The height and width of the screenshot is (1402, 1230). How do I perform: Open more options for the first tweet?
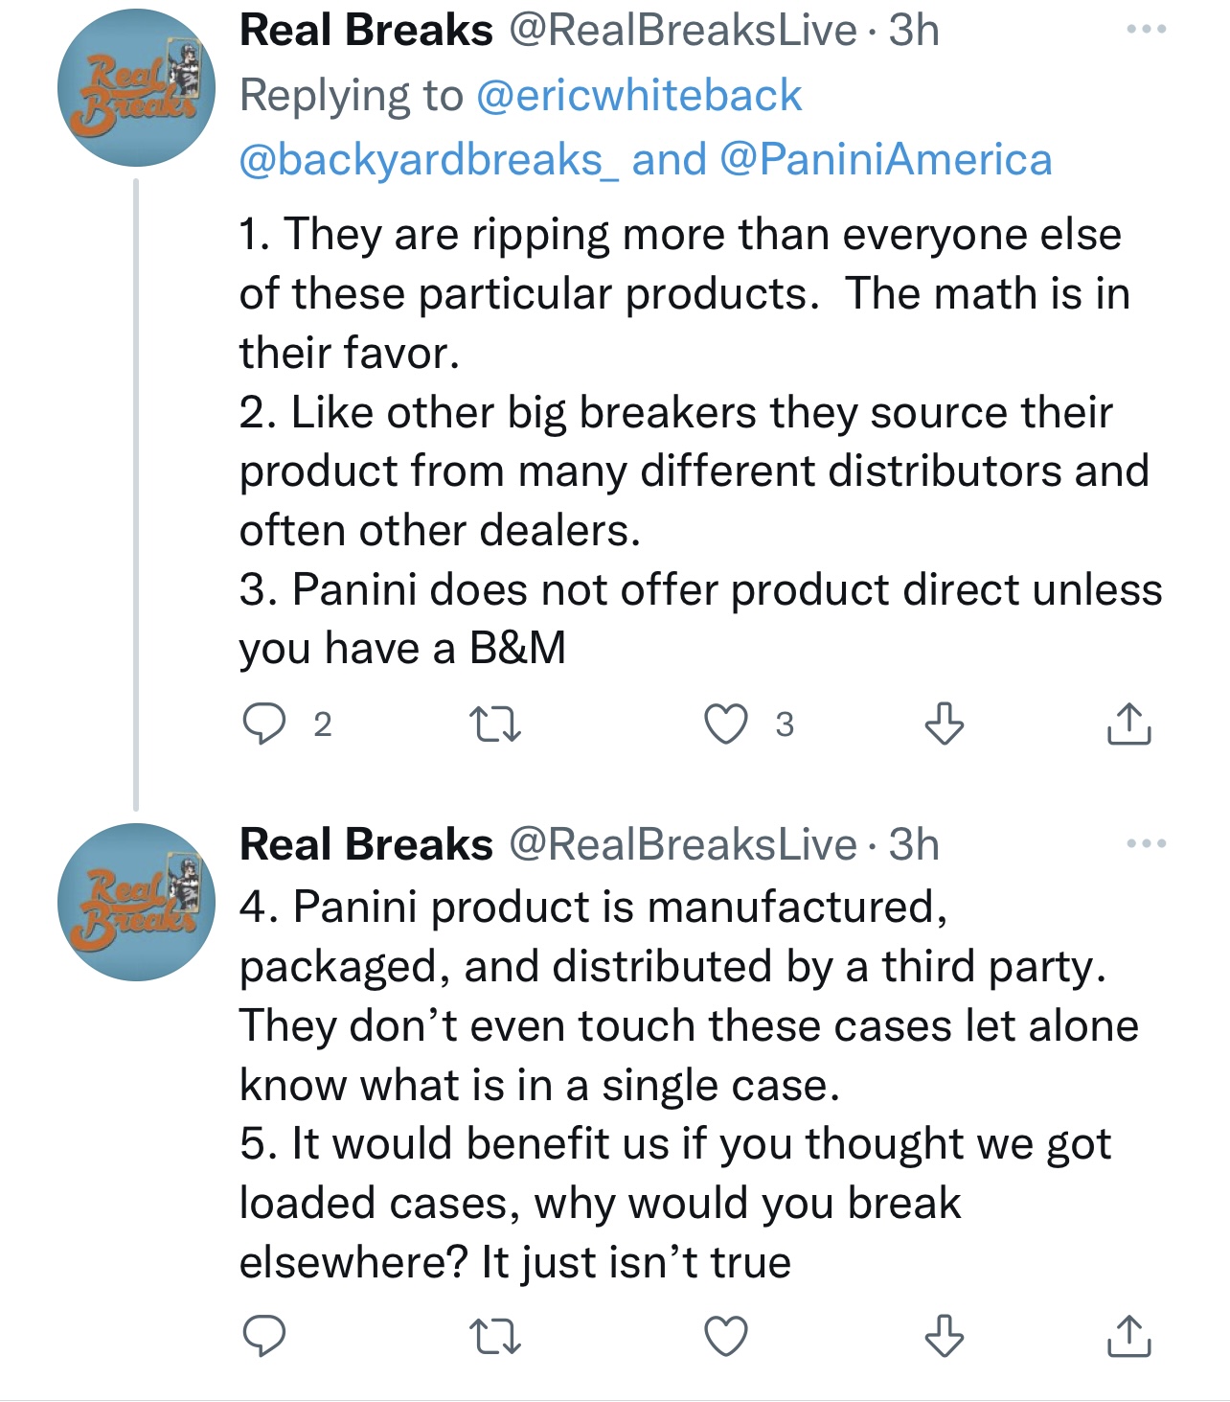pyautogui.click(x=1146, y=30)
